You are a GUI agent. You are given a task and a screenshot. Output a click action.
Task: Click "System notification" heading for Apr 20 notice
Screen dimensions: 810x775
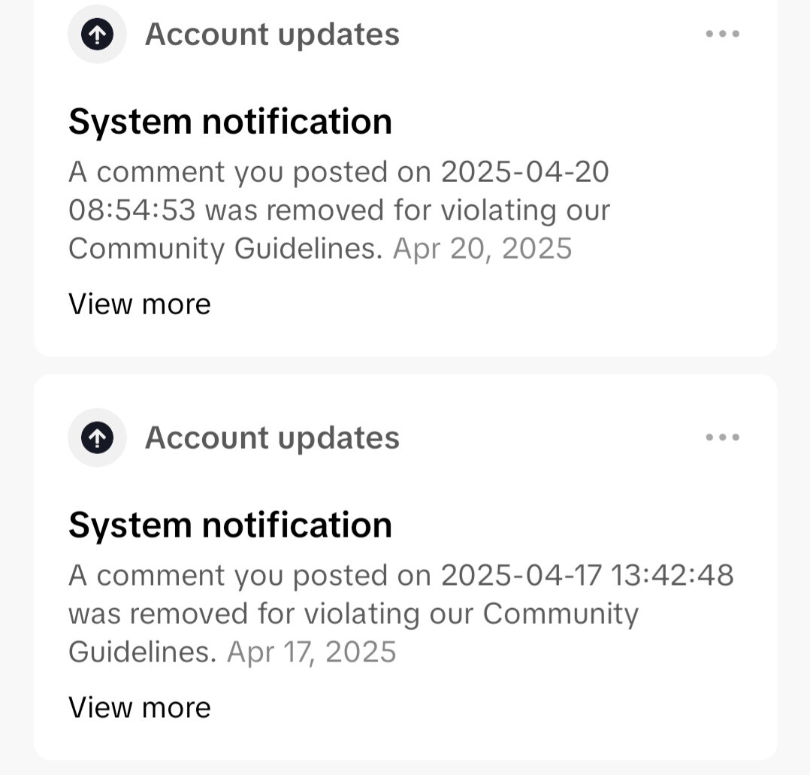[x=230, y=121]
